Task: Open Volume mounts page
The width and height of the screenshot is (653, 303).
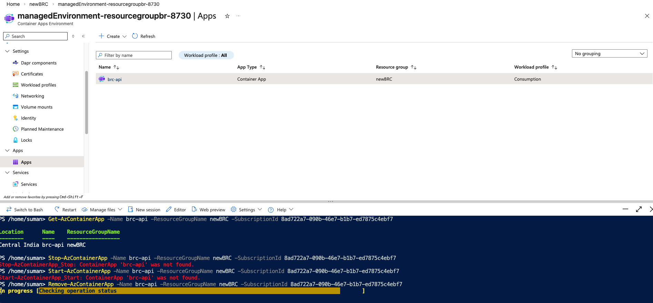Action: point(37,107)
